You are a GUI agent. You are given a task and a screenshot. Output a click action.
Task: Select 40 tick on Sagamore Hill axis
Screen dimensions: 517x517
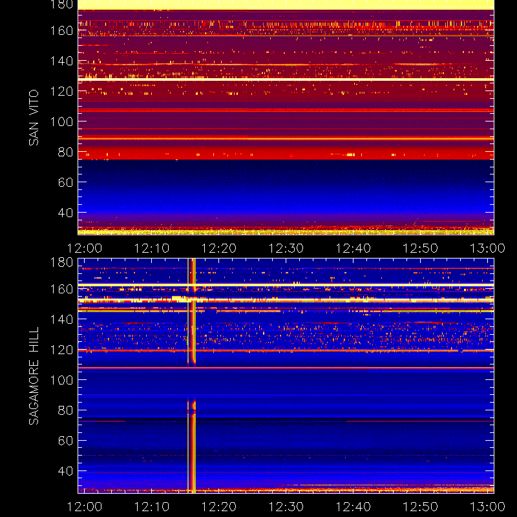66,471
